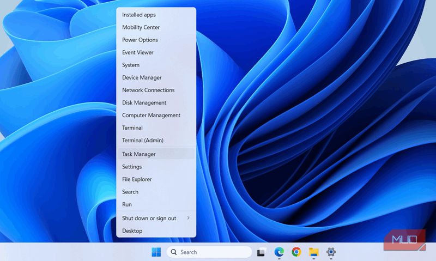Launch Microsoft Edge from the taskbar
Screen dimensions: 436x261
point(279,252)
